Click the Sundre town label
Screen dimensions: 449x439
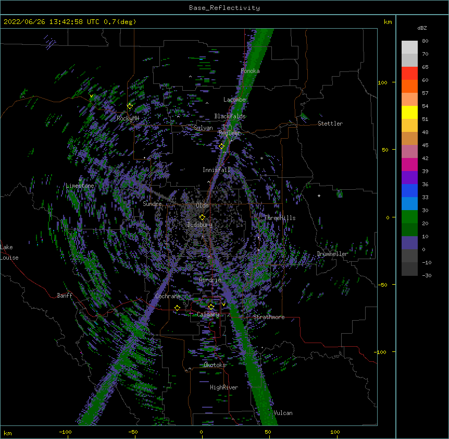(152, 204)
